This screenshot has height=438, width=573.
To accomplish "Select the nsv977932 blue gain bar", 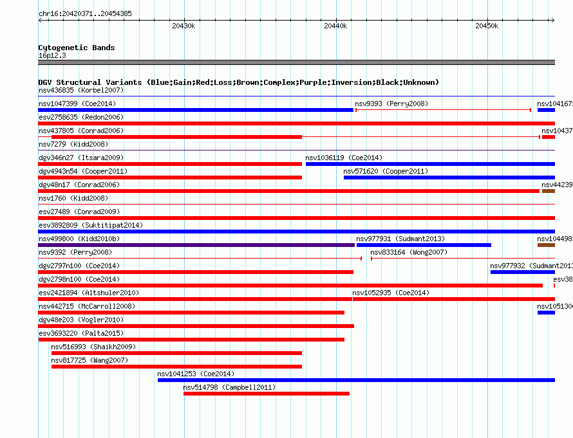I will pos(523,272).
